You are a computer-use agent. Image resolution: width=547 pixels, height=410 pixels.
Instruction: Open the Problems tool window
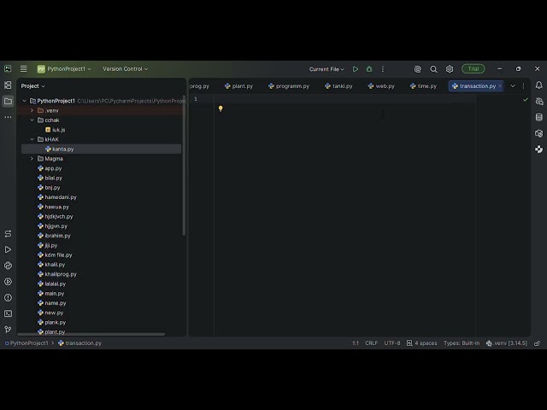pos(8,298)
